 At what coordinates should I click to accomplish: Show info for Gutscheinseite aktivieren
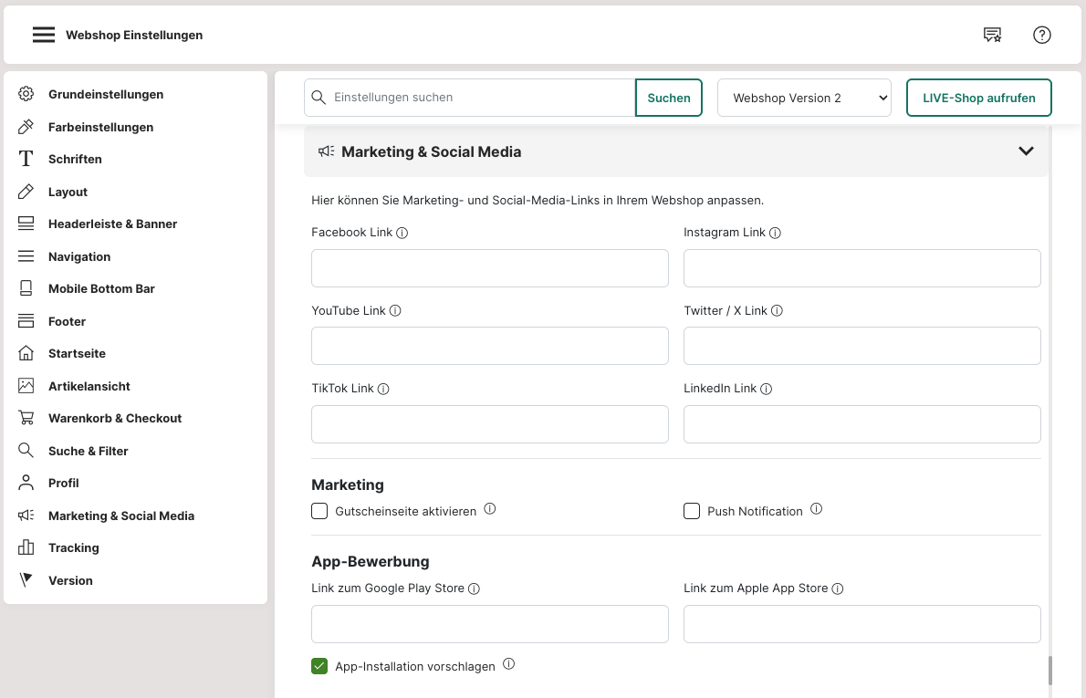(x=490, y=509)
